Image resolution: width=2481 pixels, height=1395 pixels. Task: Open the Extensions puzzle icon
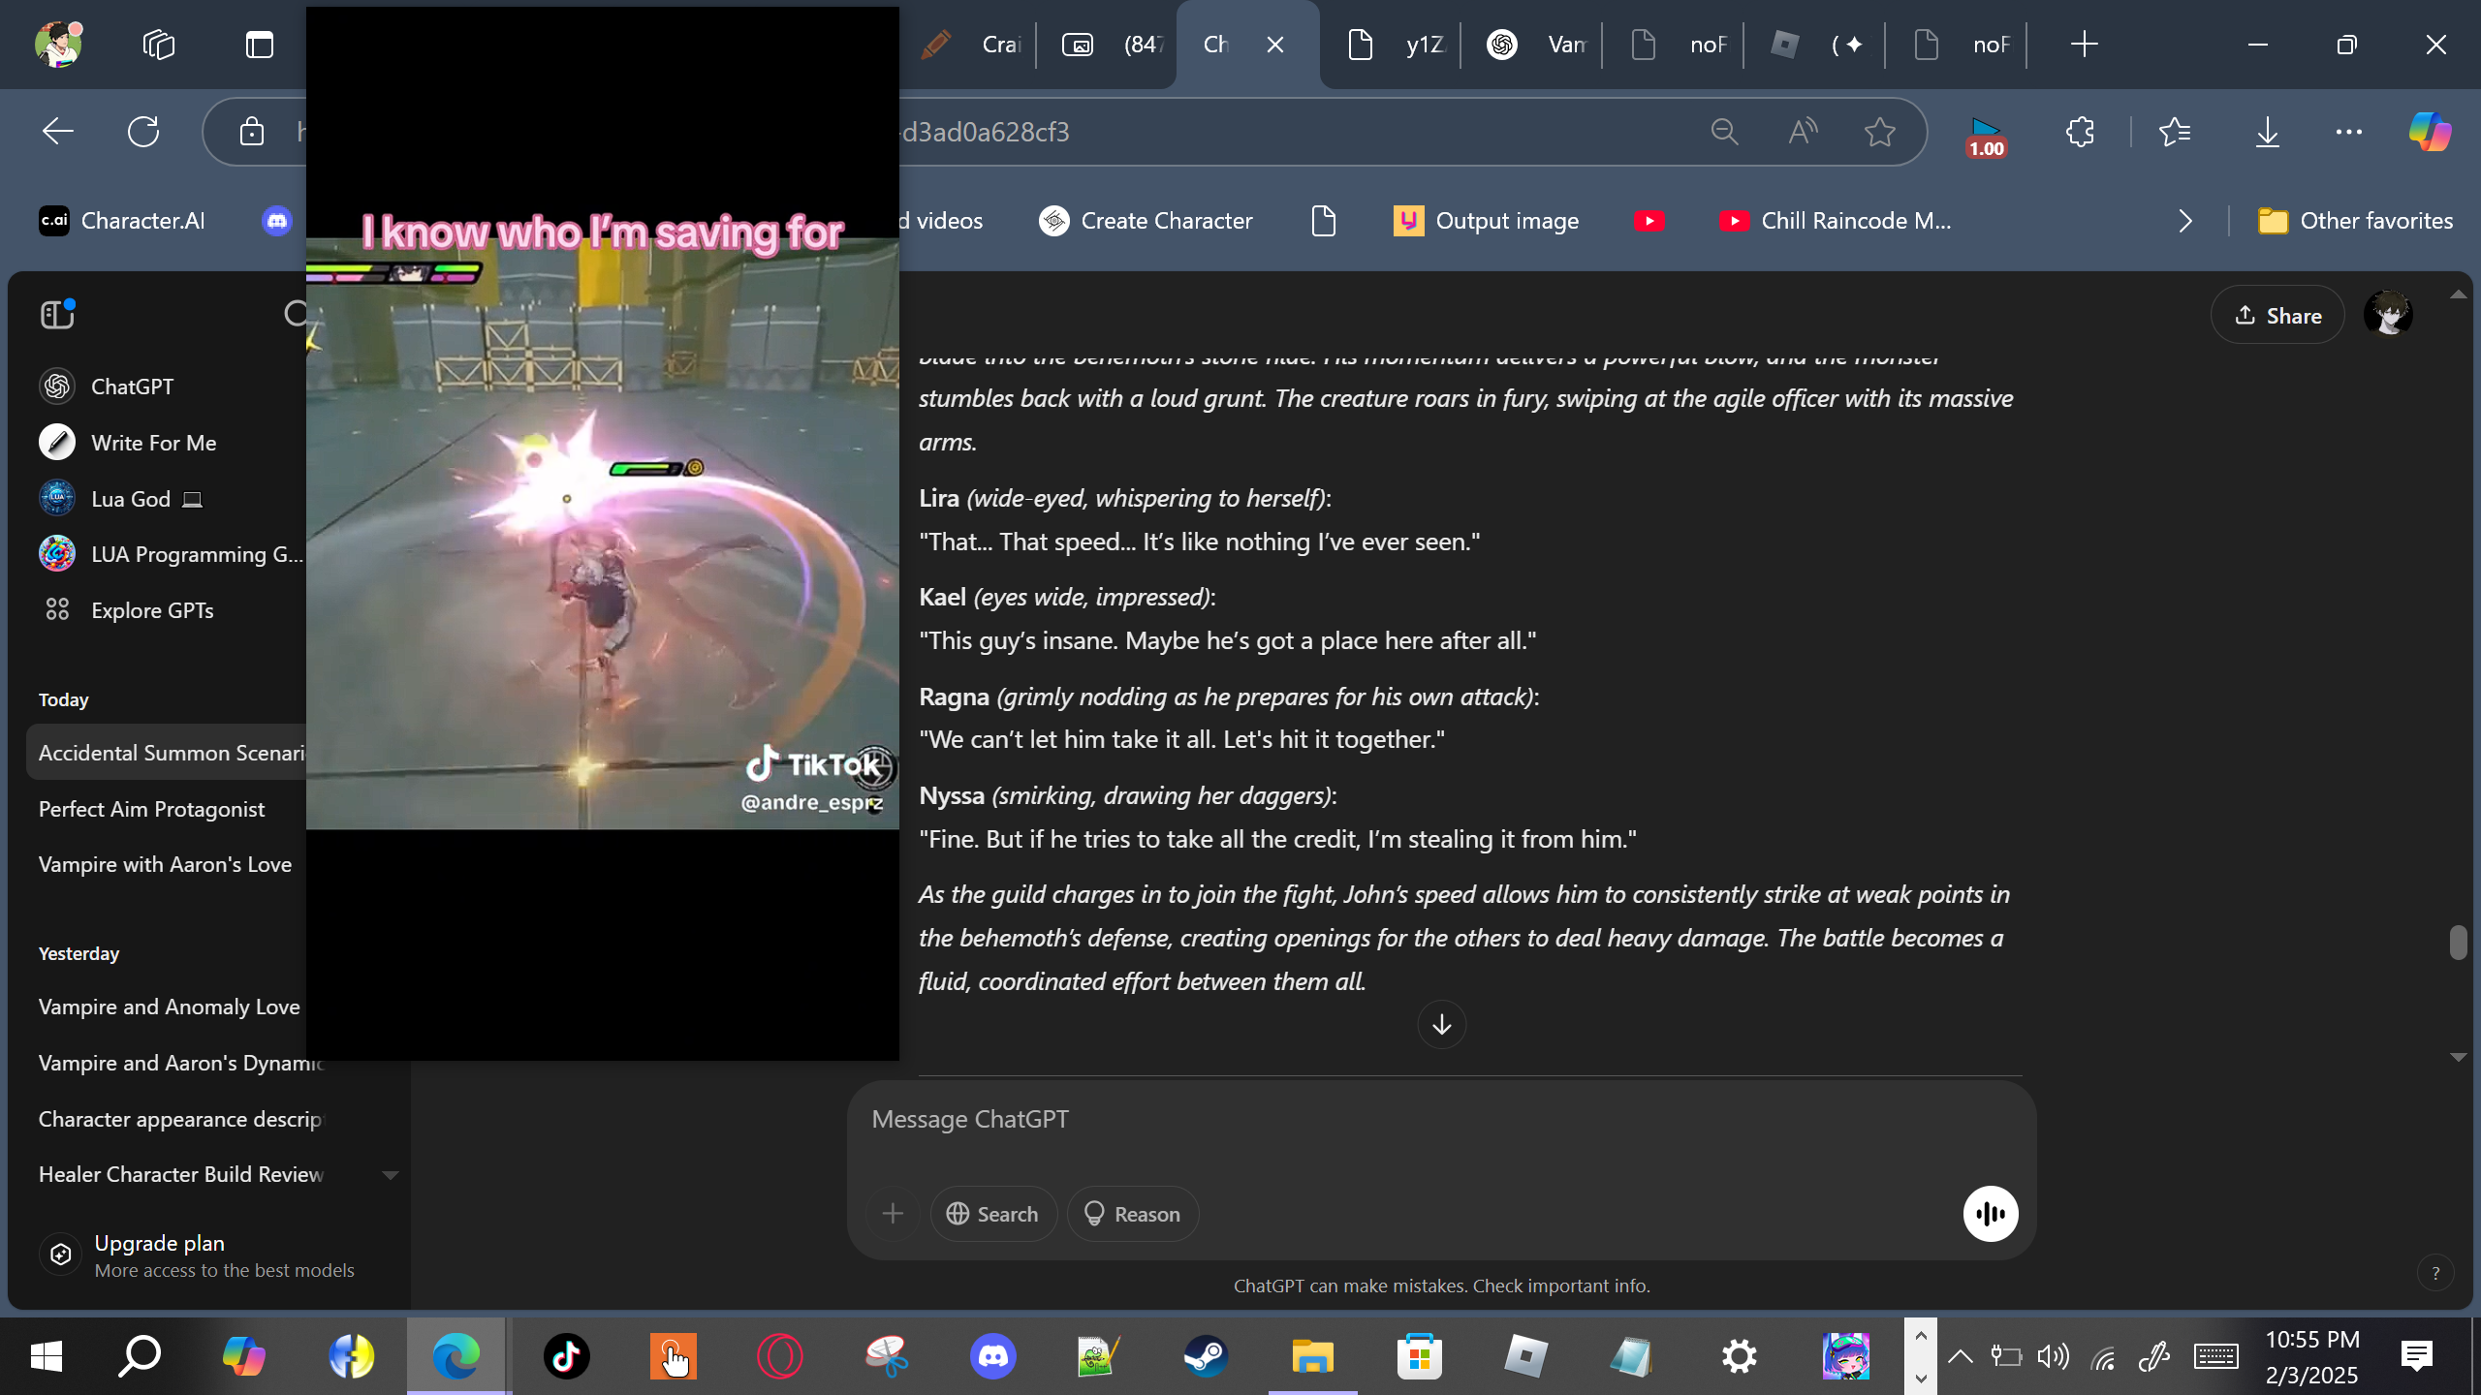[2080, 132]
